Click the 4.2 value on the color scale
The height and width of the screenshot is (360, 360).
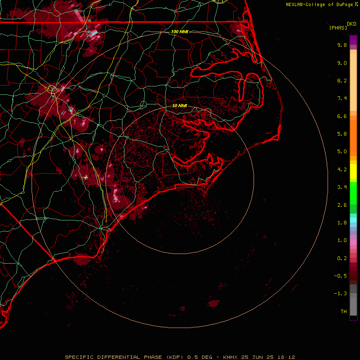point(342,170)
